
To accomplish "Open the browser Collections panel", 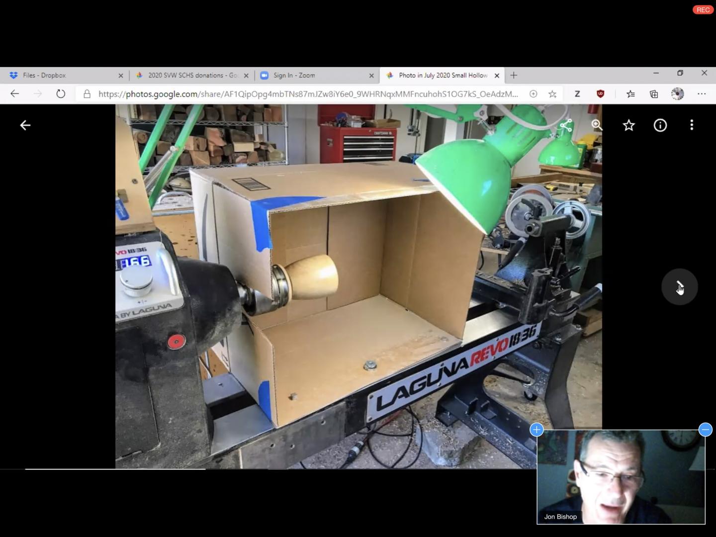I will (654, 94).
